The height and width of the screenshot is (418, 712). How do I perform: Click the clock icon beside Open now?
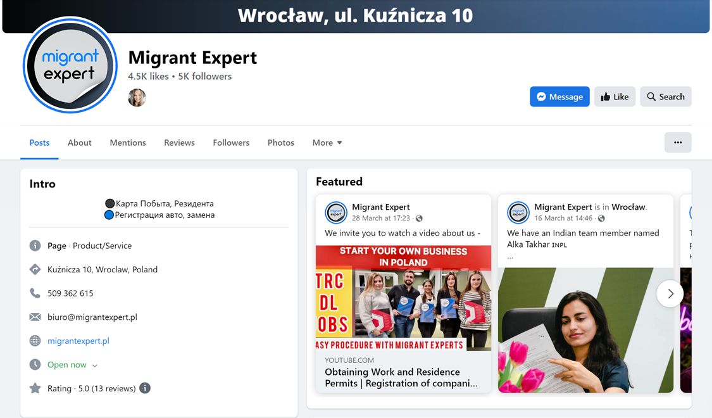coord(35,364)
